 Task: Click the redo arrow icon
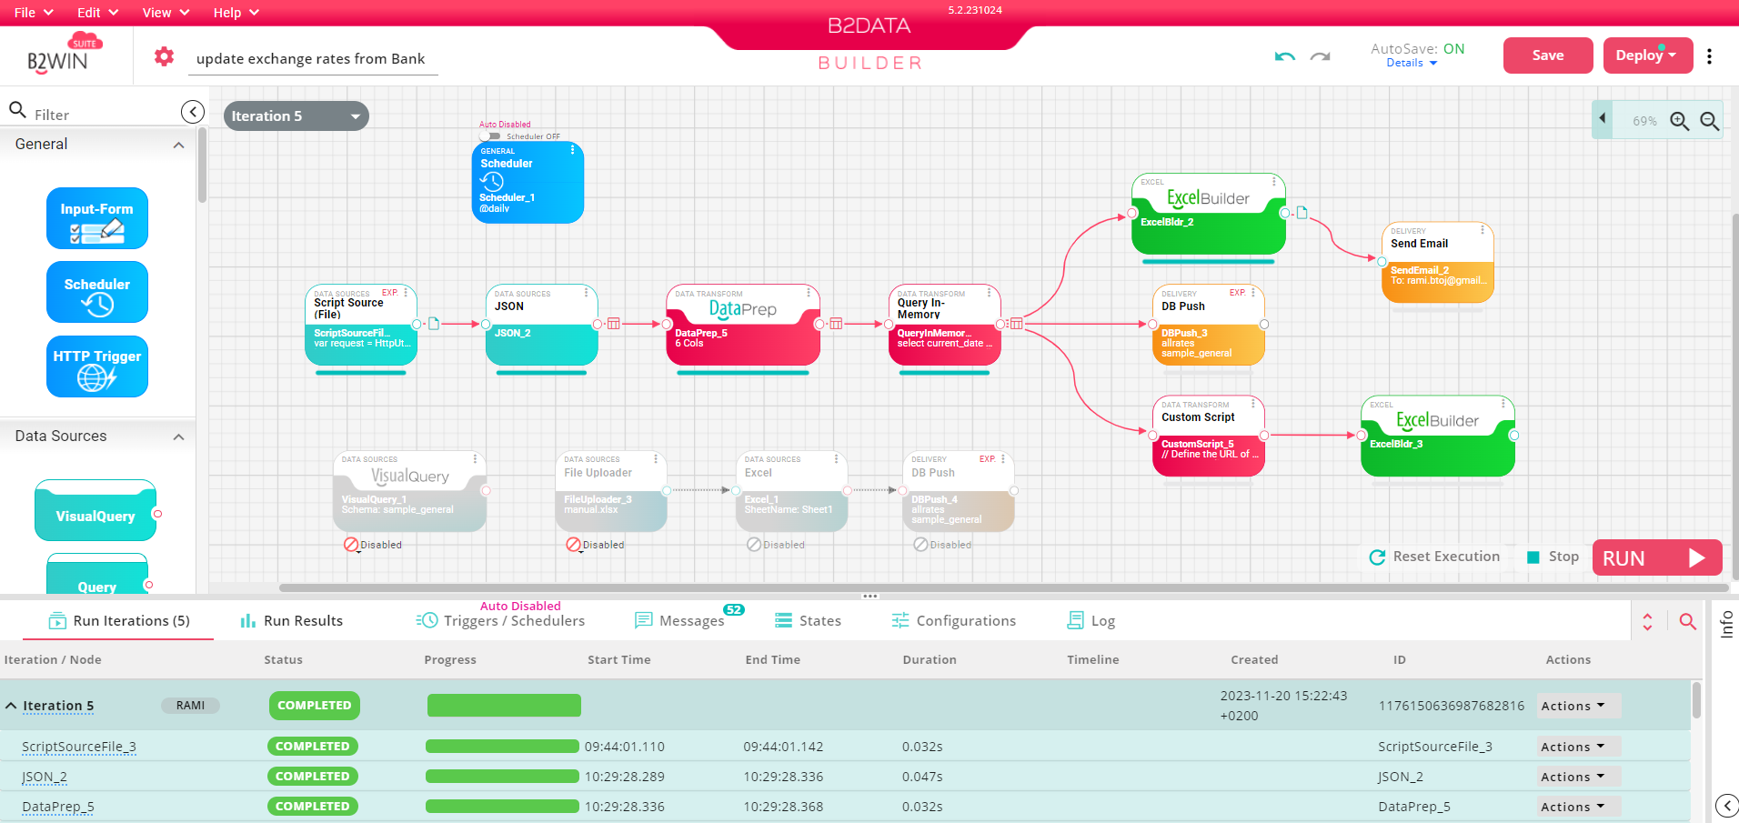pyautogui.click(x=1320, y=56)
